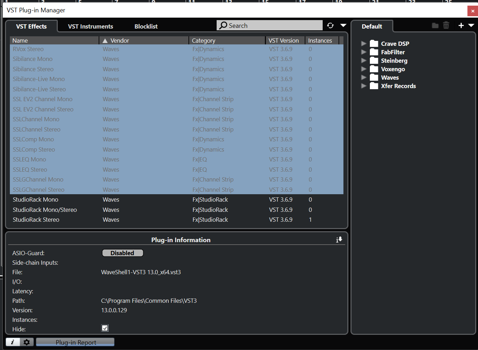Select the SSLComp Stereo row

176,149
